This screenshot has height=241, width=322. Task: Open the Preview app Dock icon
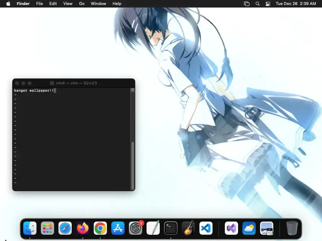point(267,228)
